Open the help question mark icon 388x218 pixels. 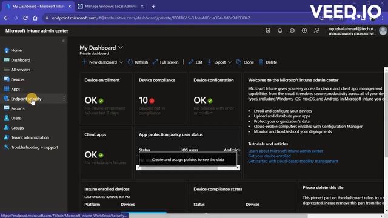tap(304, 31)
